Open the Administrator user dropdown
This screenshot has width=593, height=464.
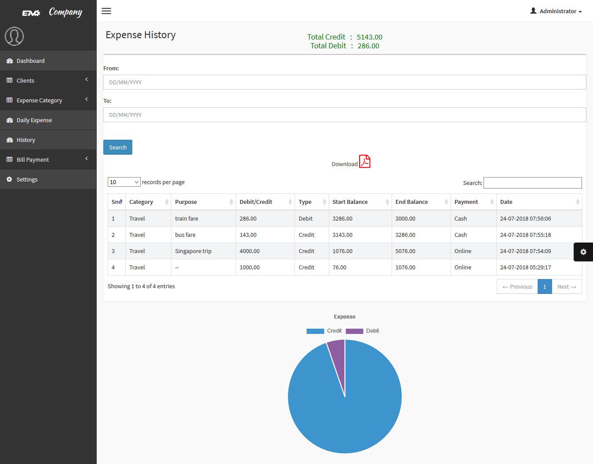(x=556, y=11)
